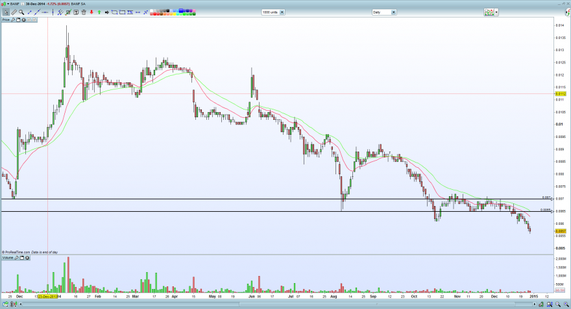Select the text annotation tool
The height and width of the screenshot is (309, 571).
click(76, 12)
